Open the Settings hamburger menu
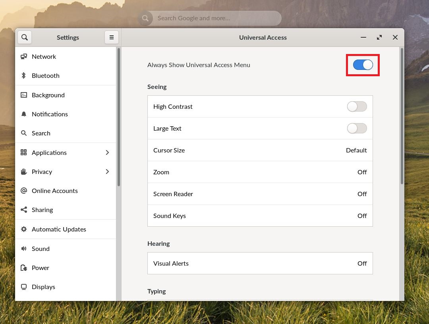The width and height of the screenshot is (429, 324). tap(112, 37)
